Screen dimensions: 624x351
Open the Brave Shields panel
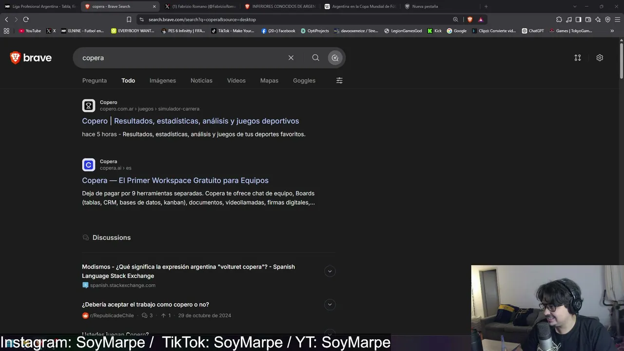click(x=470, y=19)
